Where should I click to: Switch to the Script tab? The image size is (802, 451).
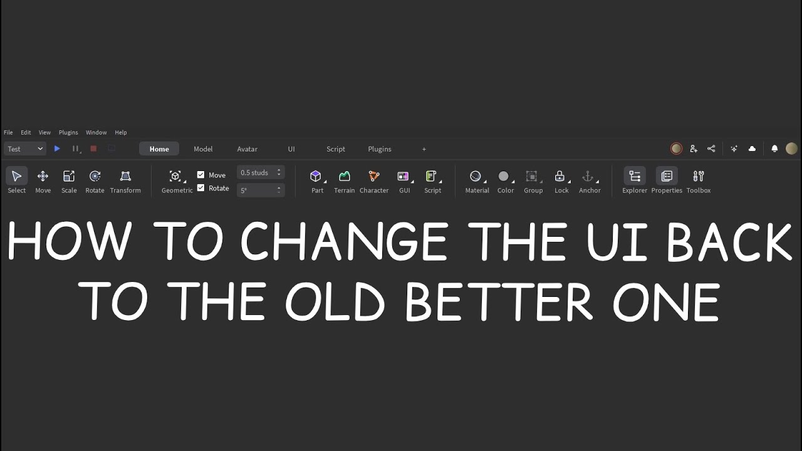[x=336, y=149]
